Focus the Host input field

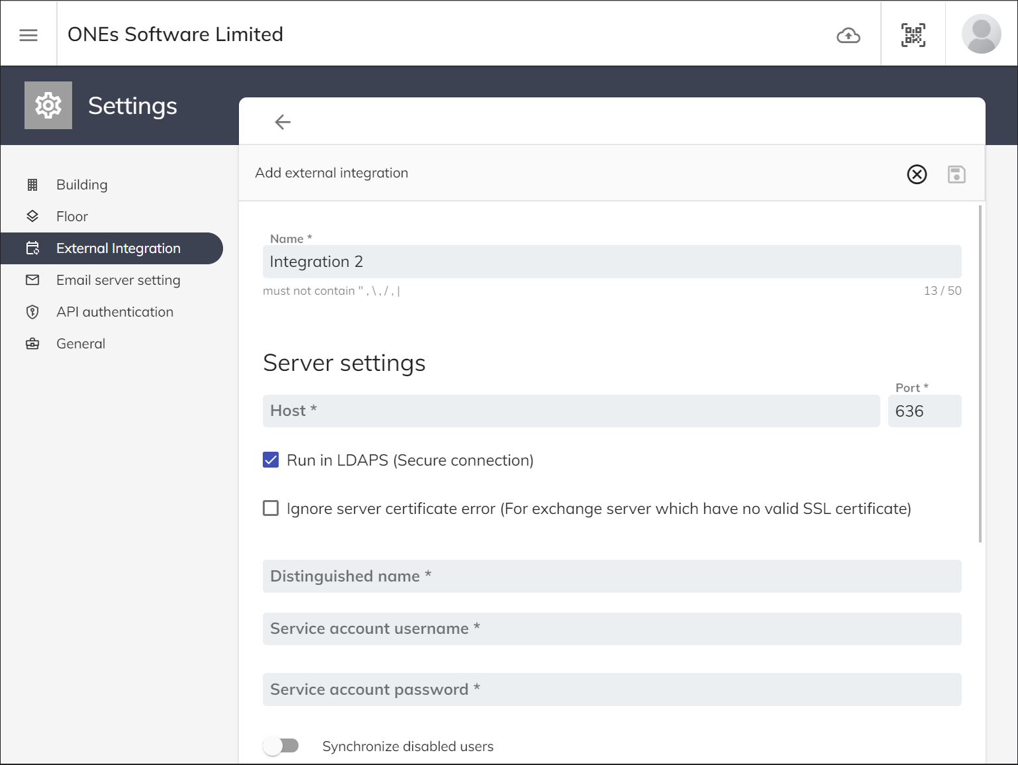pyautogui.click(x=571, y=411)
